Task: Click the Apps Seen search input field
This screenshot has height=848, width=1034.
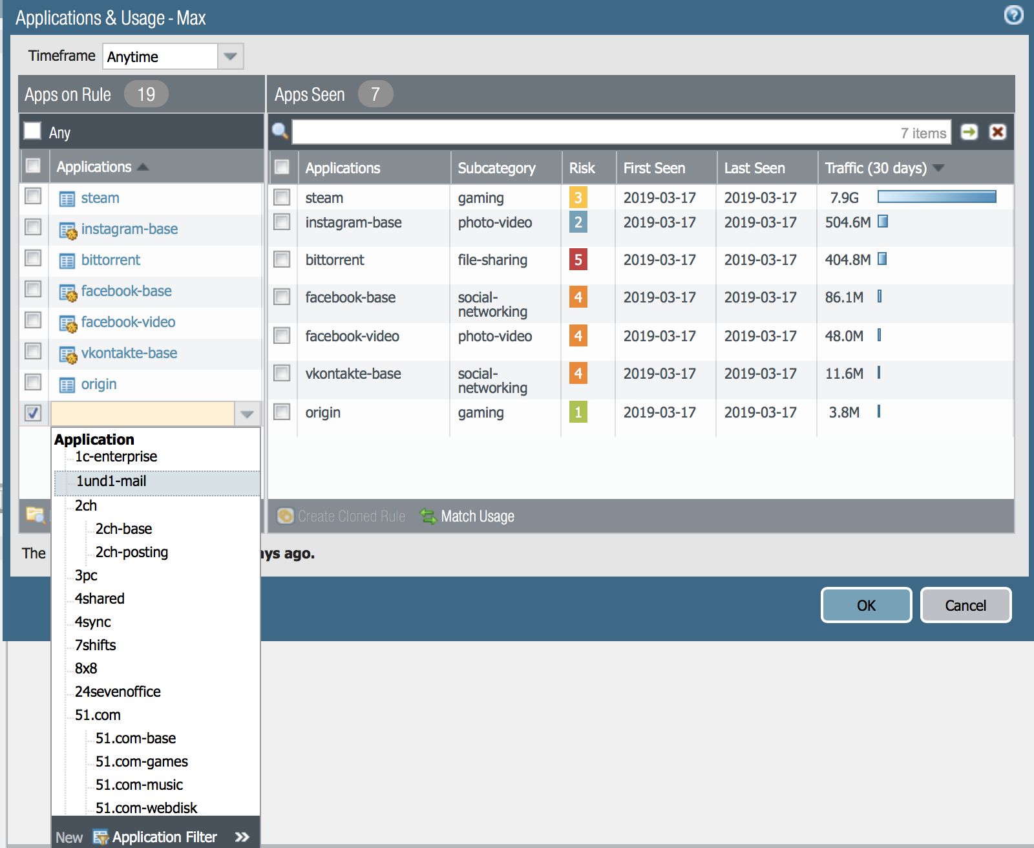Action: (x=621, y=132)
